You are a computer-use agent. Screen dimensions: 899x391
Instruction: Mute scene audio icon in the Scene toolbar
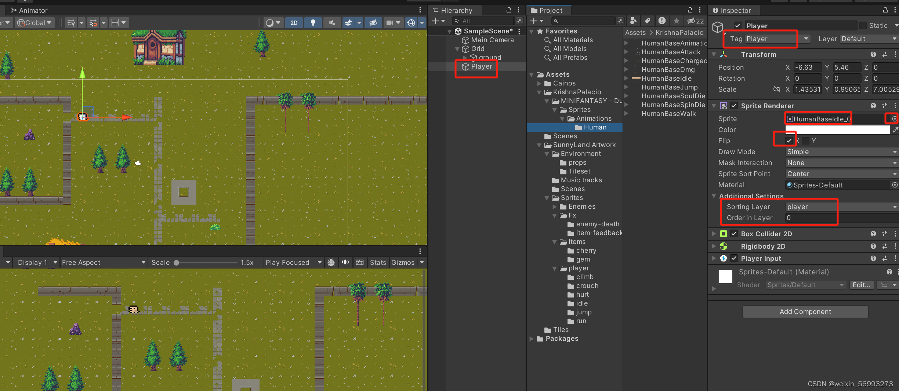332,23
